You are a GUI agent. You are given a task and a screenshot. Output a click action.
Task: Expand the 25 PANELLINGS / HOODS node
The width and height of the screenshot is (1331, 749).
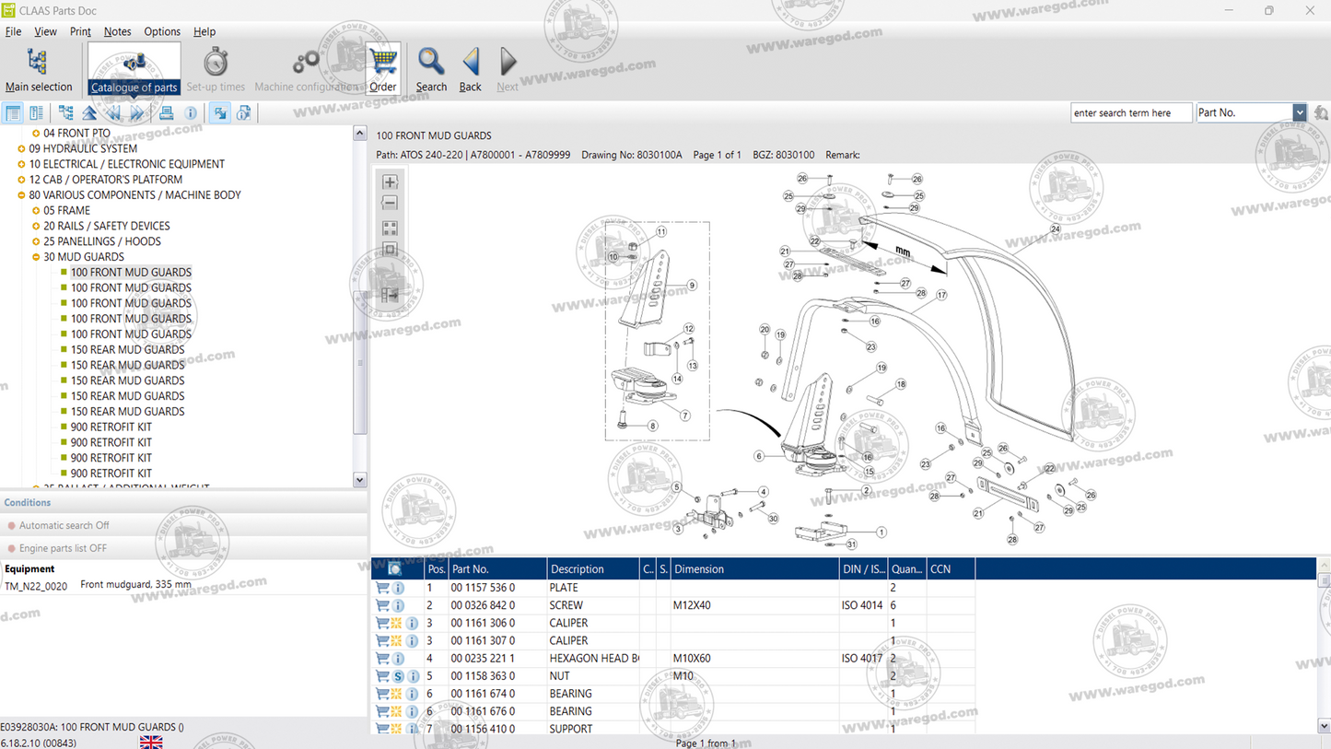click(36, 242)
